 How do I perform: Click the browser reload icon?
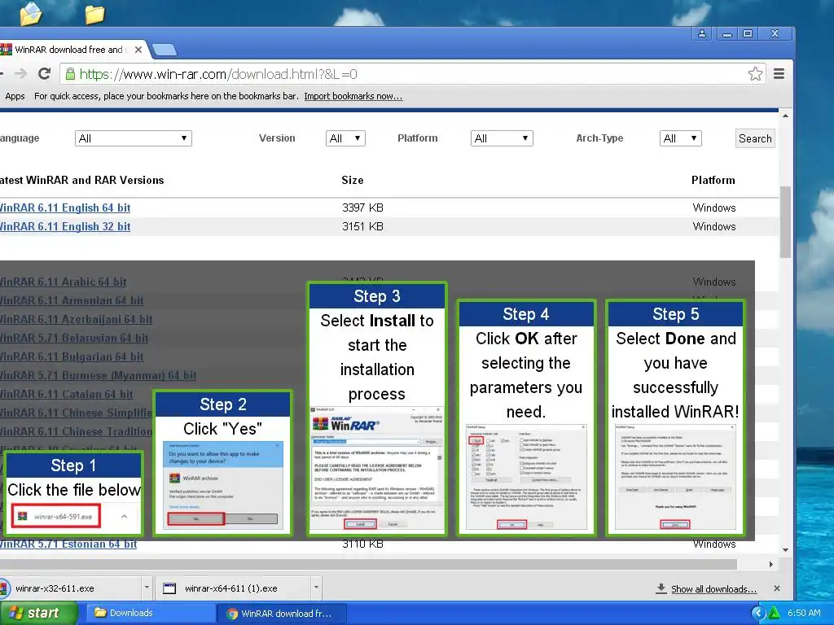[44, 74]
